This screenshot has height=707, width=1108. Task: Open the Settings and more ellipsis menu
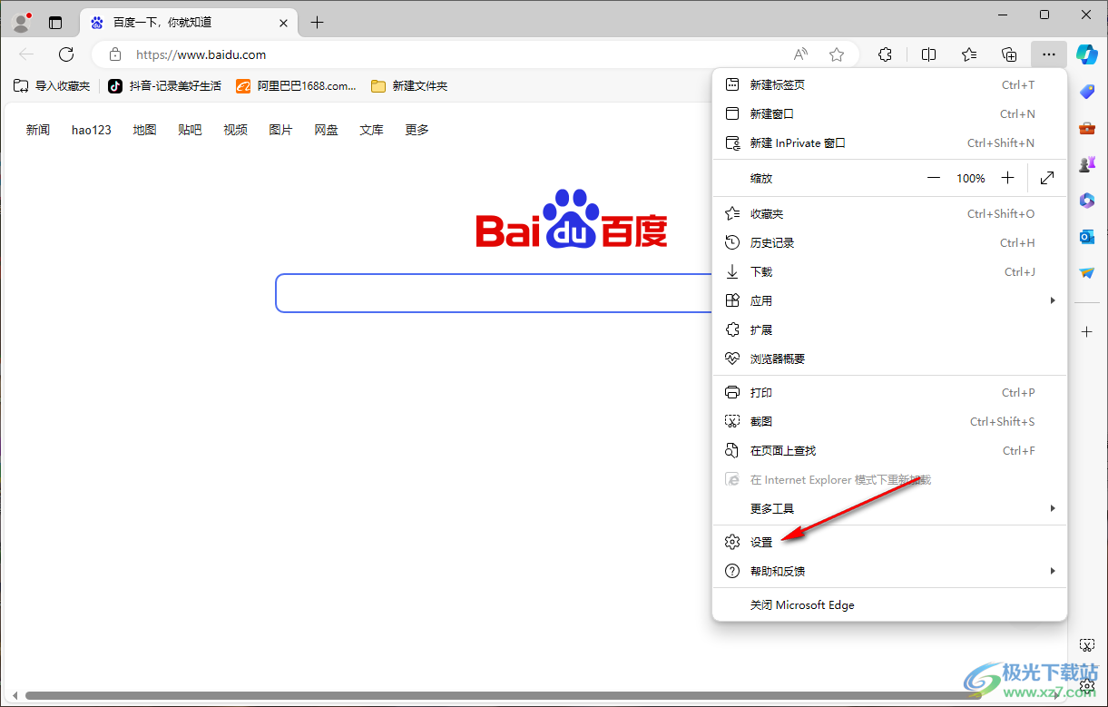[1049, 54]
